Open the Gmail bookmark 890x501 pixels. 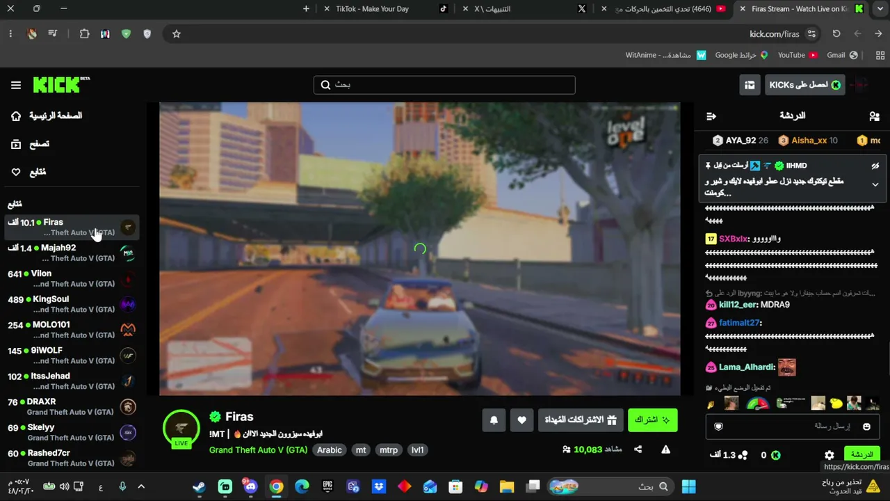pos(842,55)
